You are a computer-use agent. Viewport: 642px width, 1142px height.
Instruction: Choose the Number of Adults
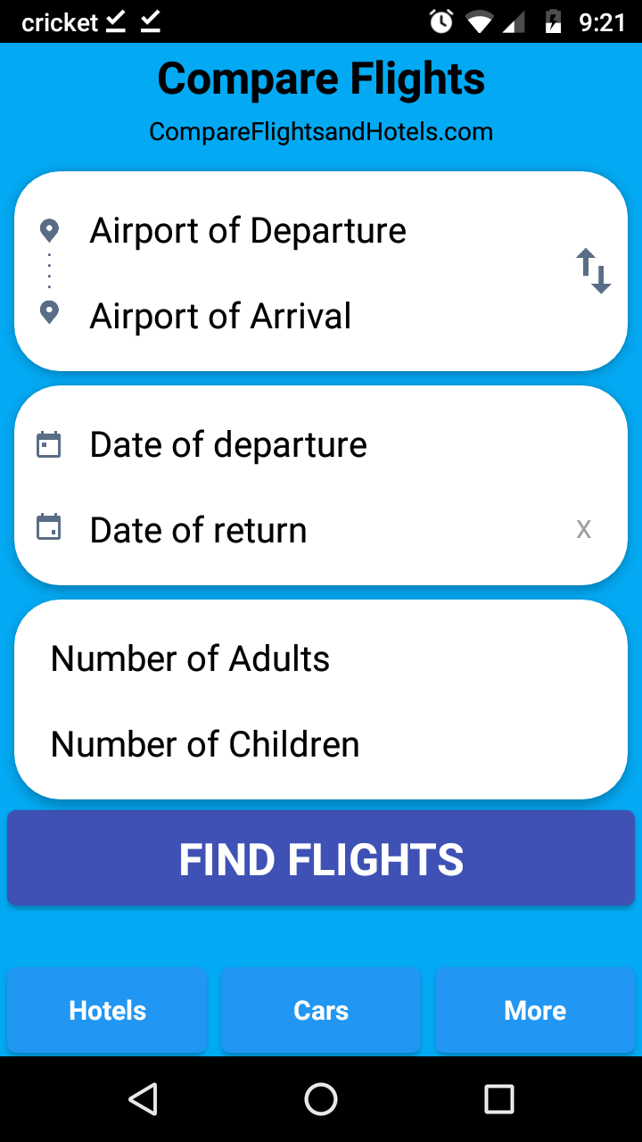pyautogui.click(x=190, y=659)
